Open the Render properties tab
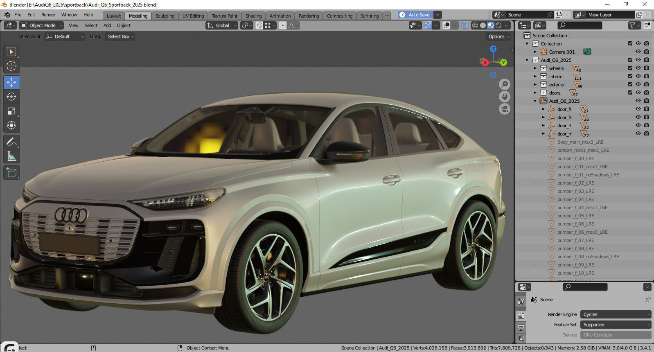The width and height of the screenshot is (654, 352). [521, 316]
